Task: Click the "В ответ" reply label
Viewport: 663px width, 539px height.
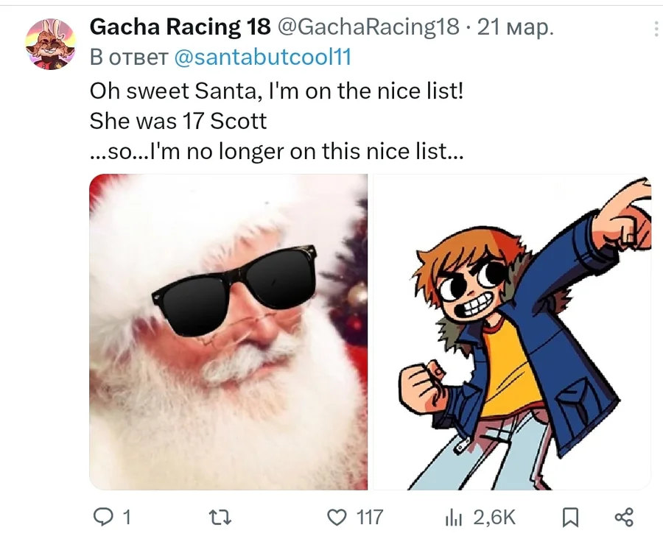Action: 127,57
